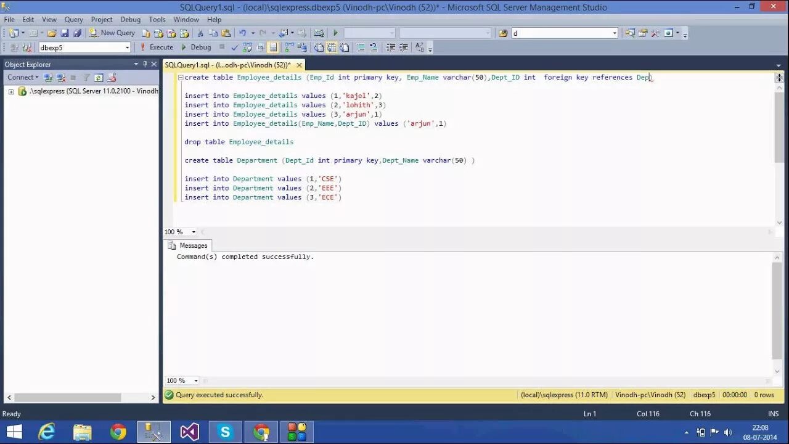Viewport: 789px width, 444px height.
Task: Click the Copy icon
Action: (x=213, y=33)
